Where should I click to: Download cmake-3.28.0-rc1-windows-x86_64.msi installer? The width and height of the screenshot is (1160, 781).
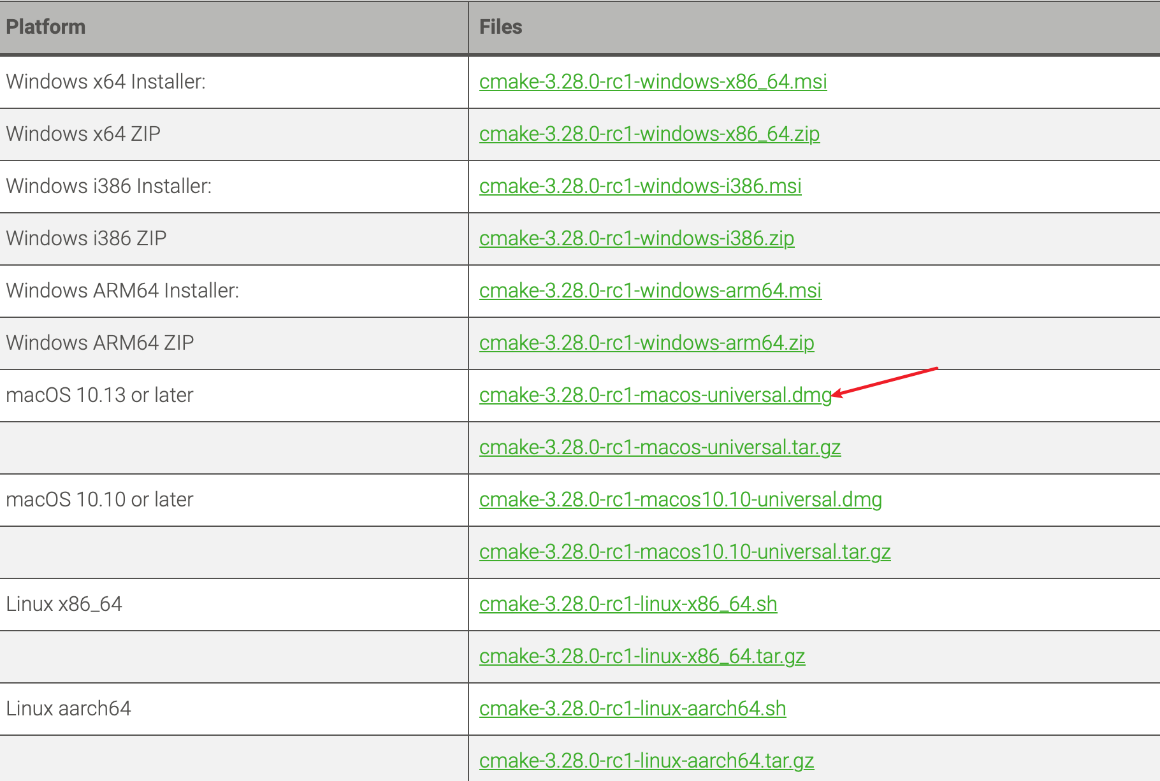point(653,82)
